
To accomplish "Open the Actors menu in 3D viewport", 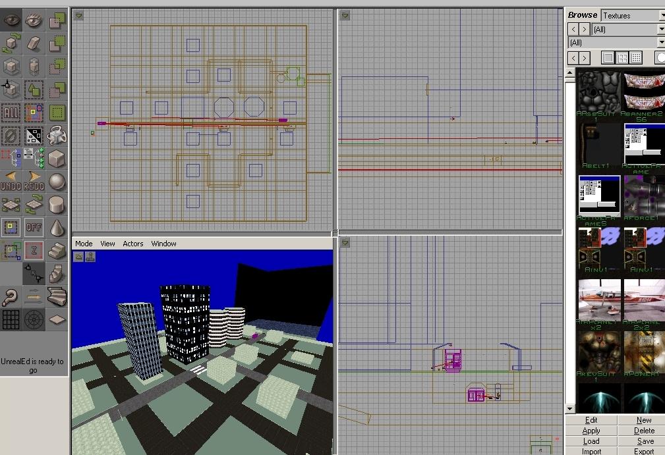I will (132, 244).
